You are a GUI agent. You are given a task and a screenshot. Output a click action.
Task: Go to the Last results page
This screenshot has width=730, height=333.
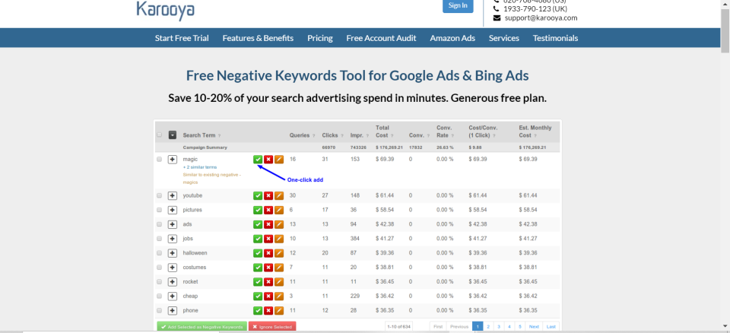551,326
